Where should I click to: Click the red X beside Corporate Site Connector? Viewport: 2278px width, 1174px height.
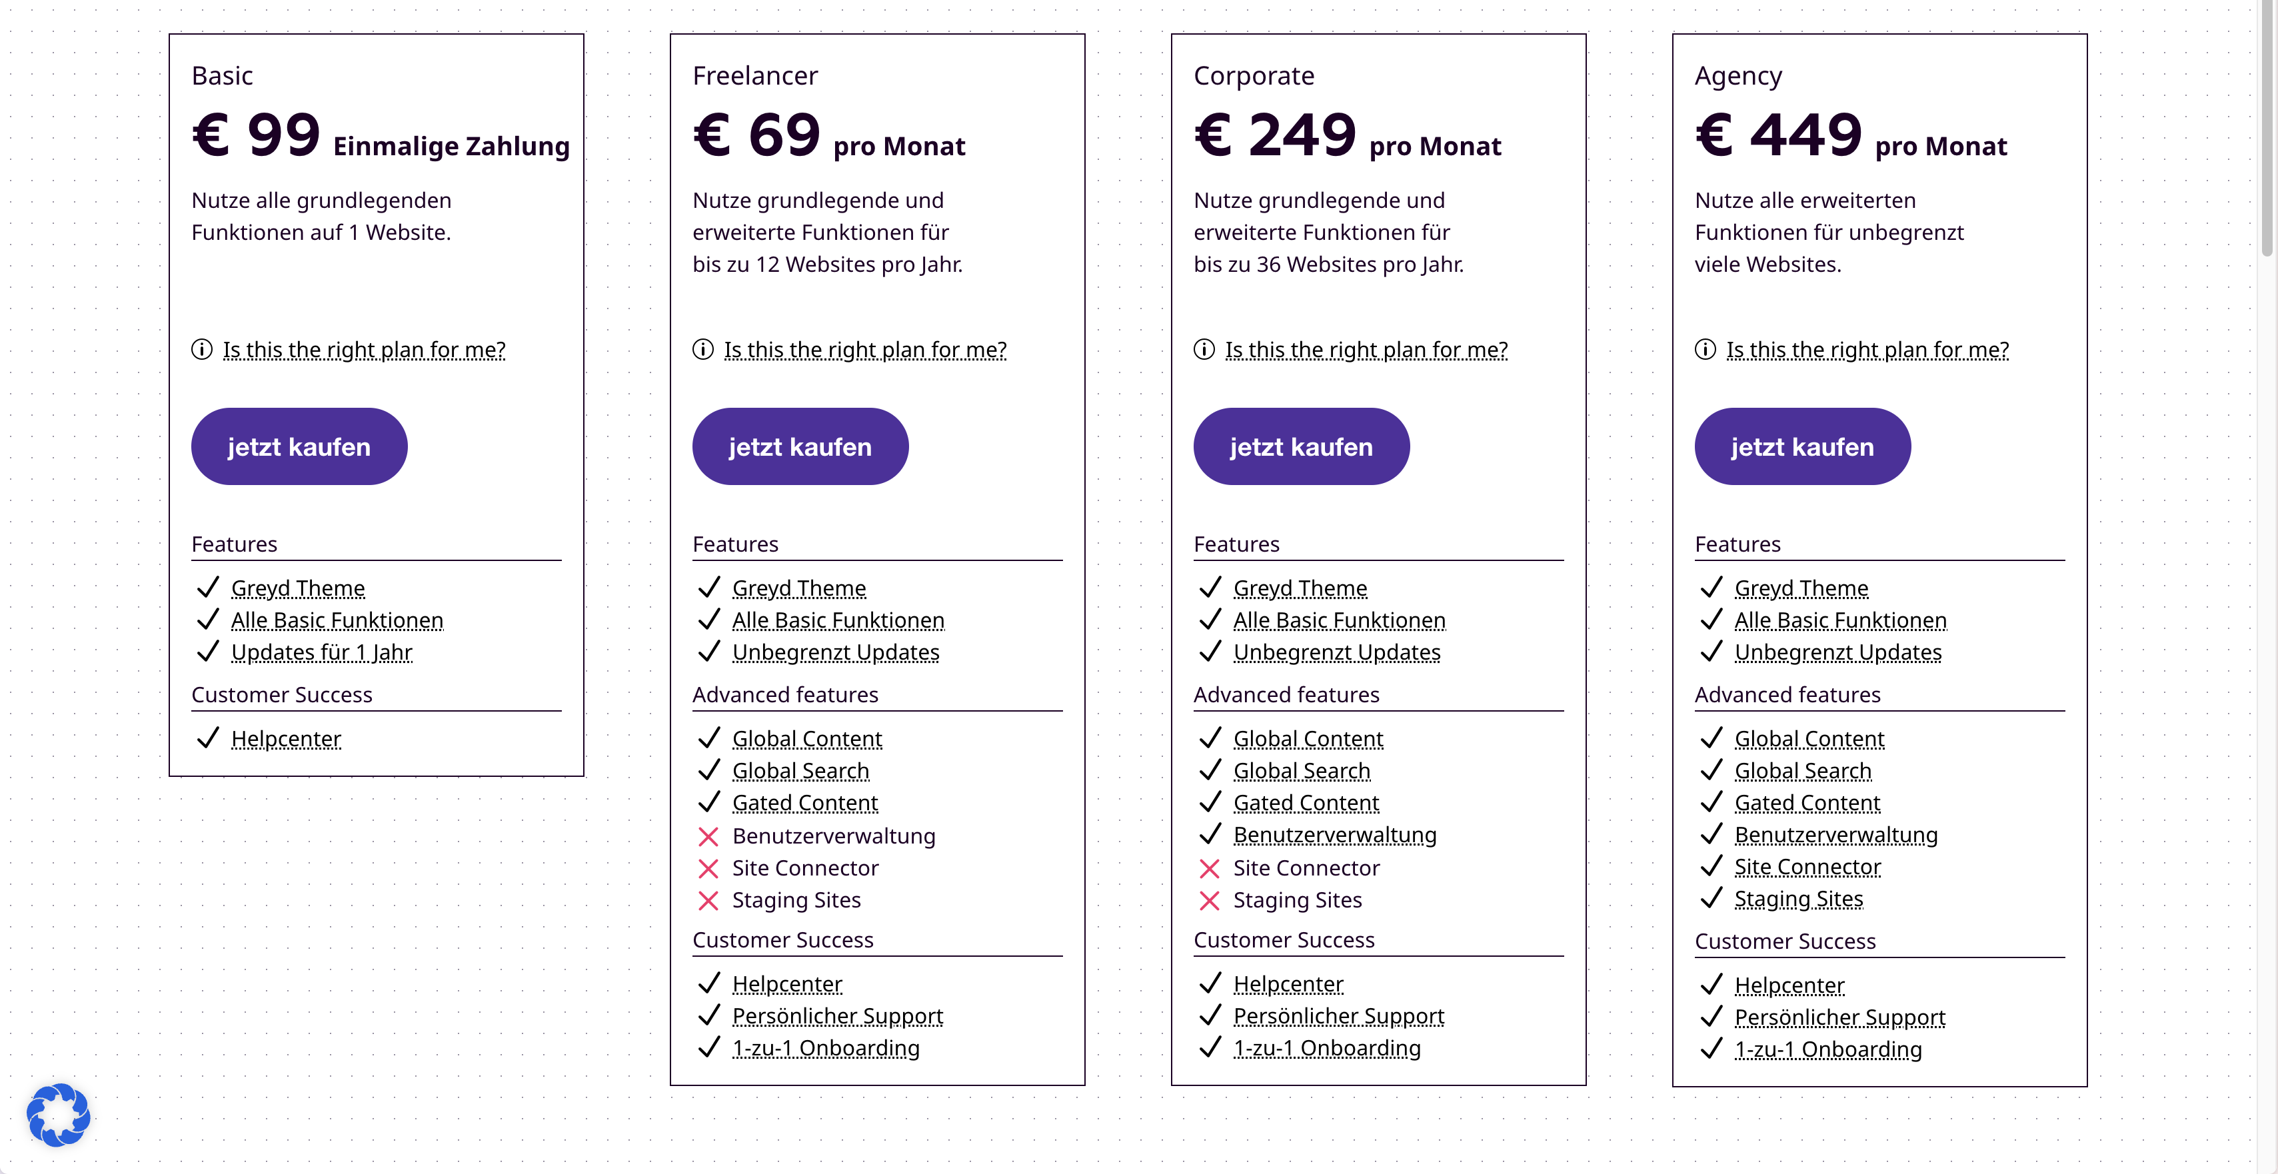point(1210,868)
